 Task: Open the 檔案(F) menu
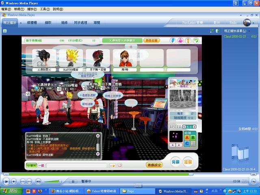point(6,9)
